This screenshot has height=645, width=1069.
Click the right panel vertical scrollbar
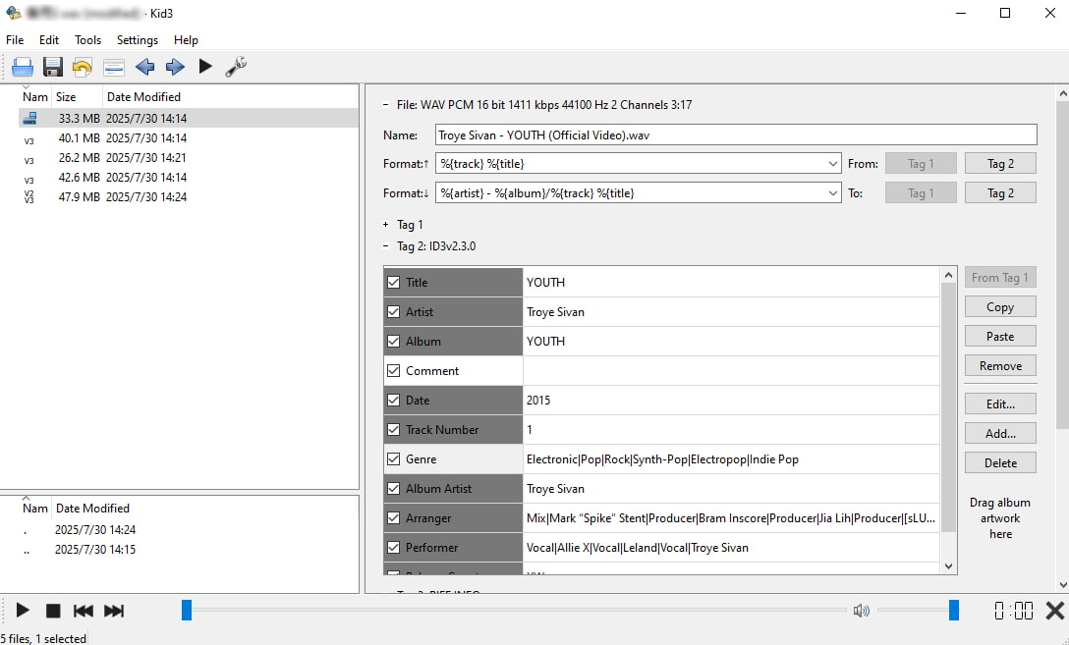[1062, 266]
